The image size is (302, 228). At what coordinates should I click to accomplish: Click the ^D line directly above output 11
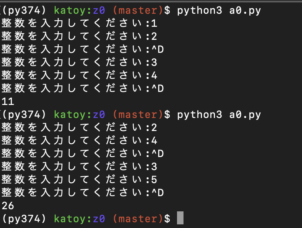(x=83, y=88)
